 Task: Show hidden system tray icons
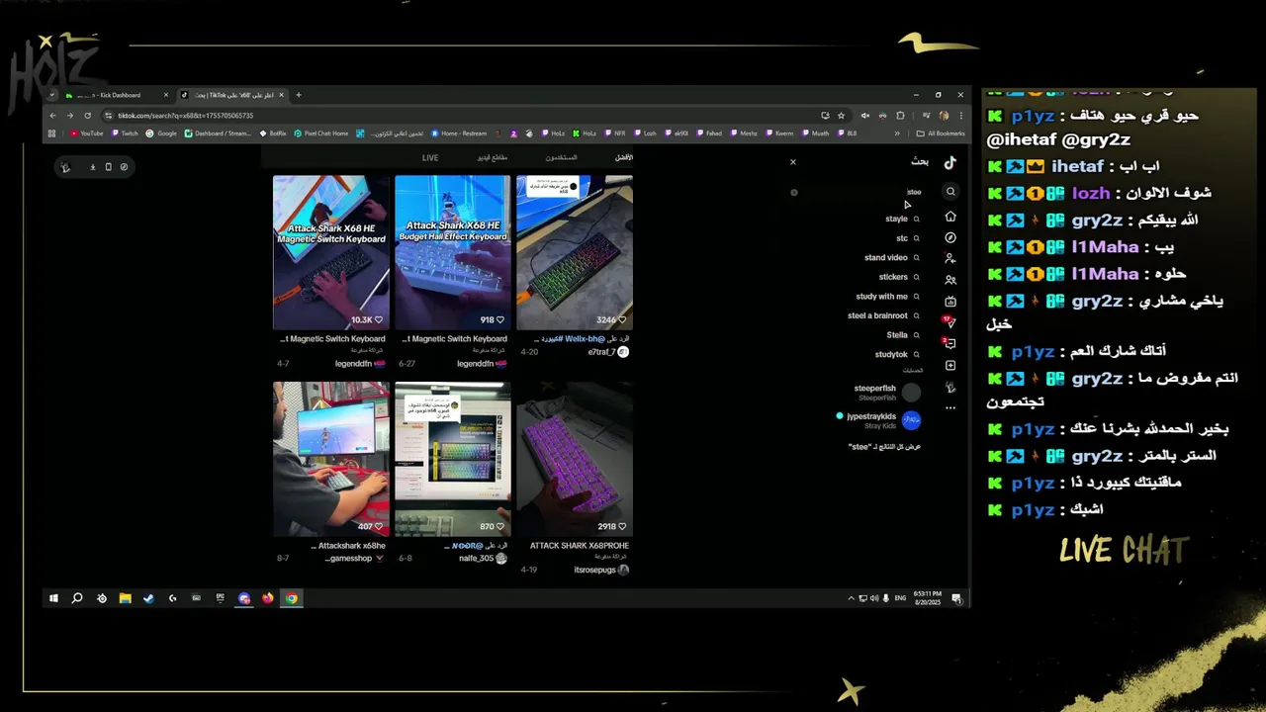[x=851, y=598]
